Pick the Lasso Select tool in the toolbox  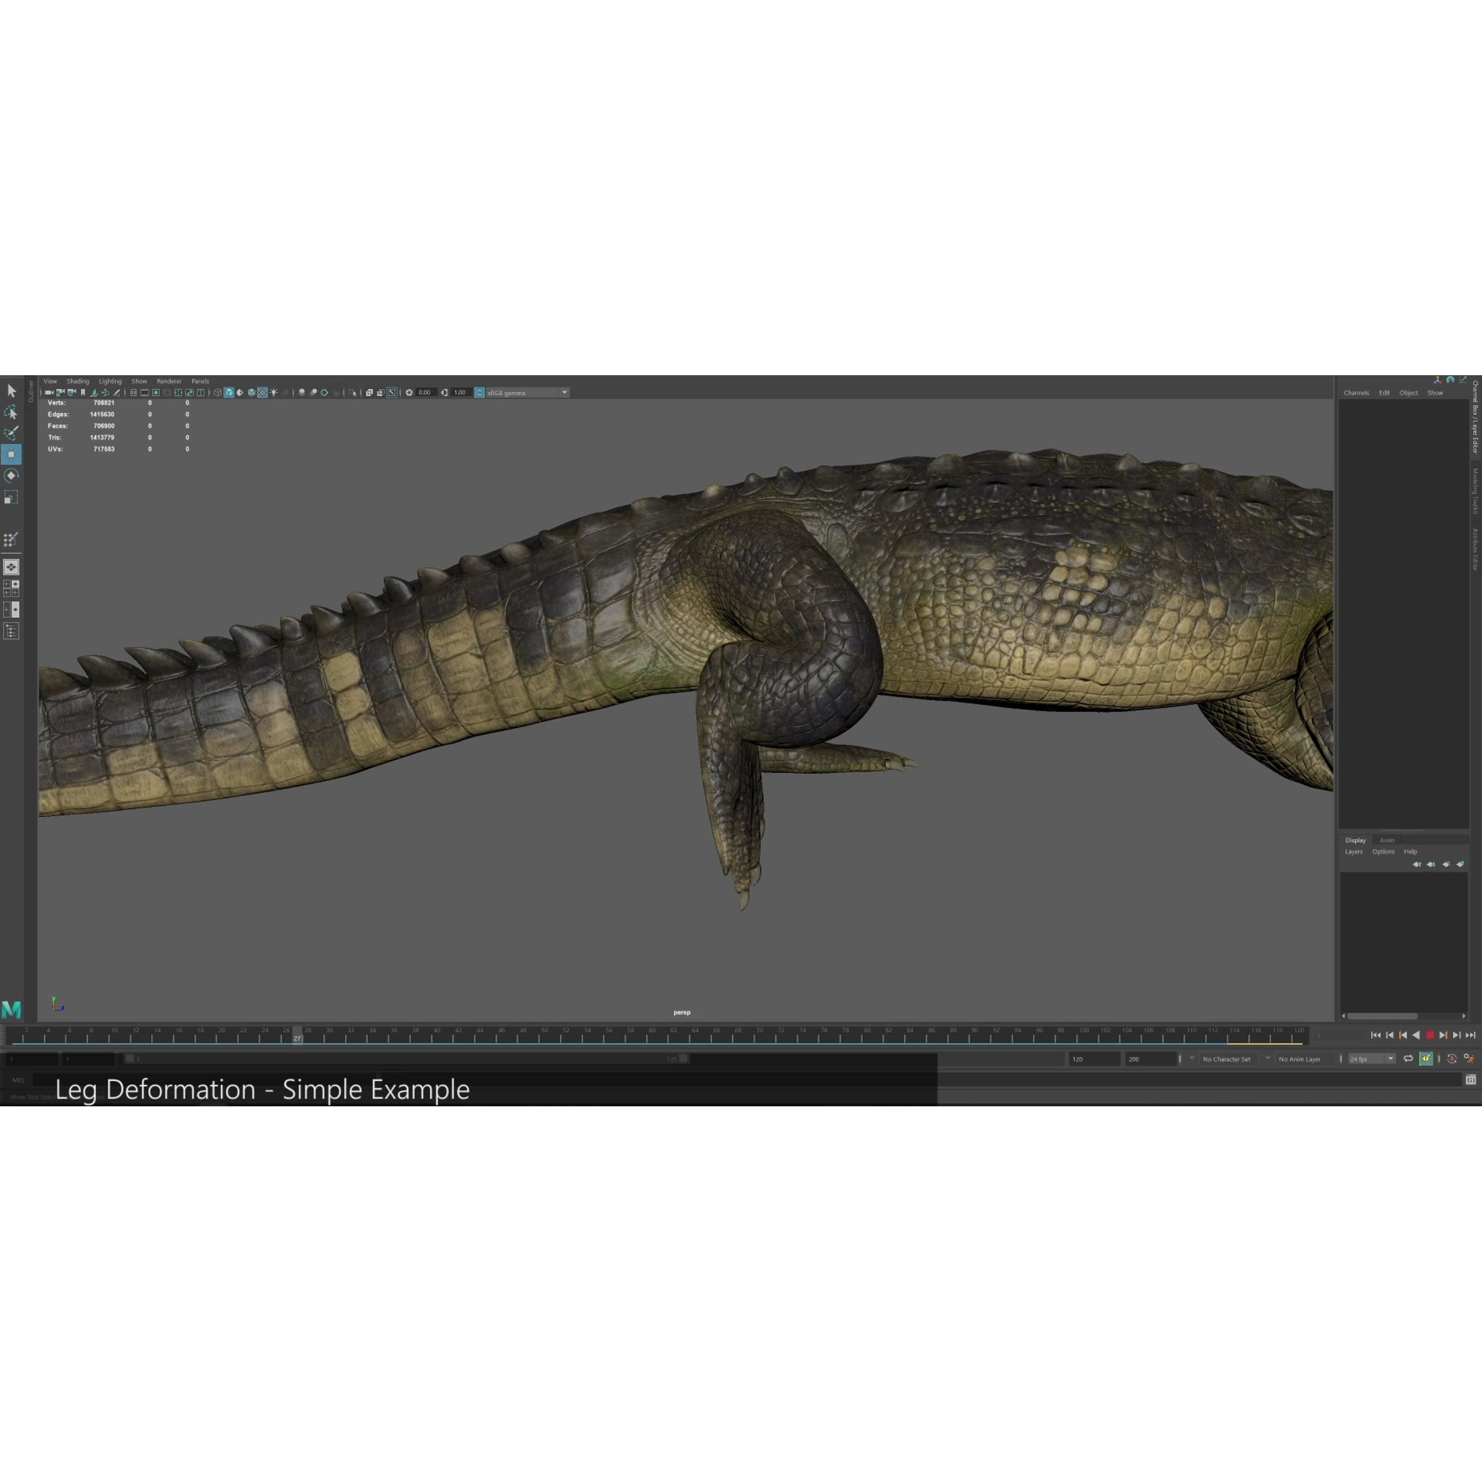(x=11, y=413)
